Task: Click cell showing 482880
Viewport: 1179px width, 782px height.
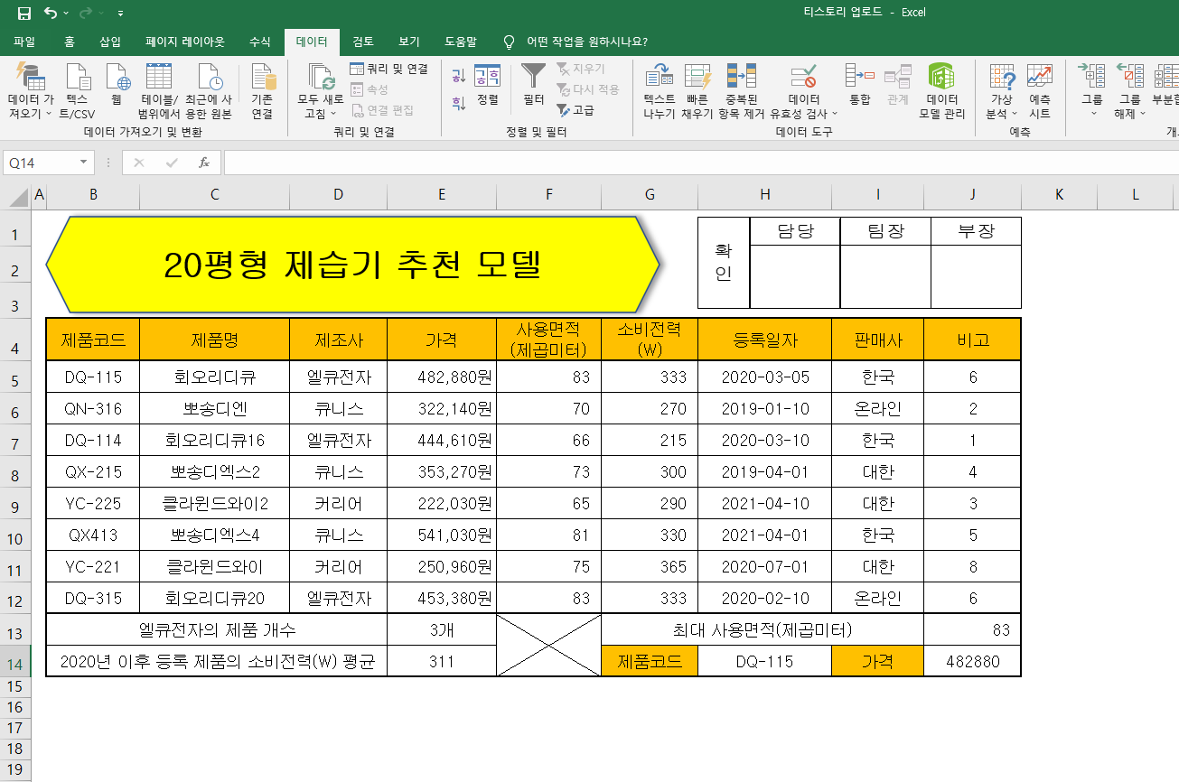Action: point(973,662)
